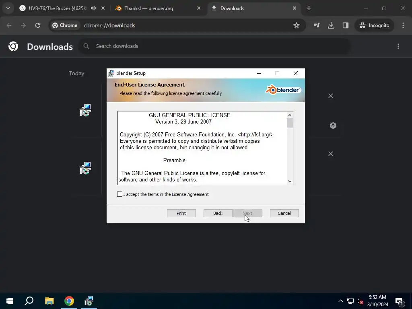
Task: Close the blender Setup dialog window
Action: pyautogui.click(x=296, y=73)
